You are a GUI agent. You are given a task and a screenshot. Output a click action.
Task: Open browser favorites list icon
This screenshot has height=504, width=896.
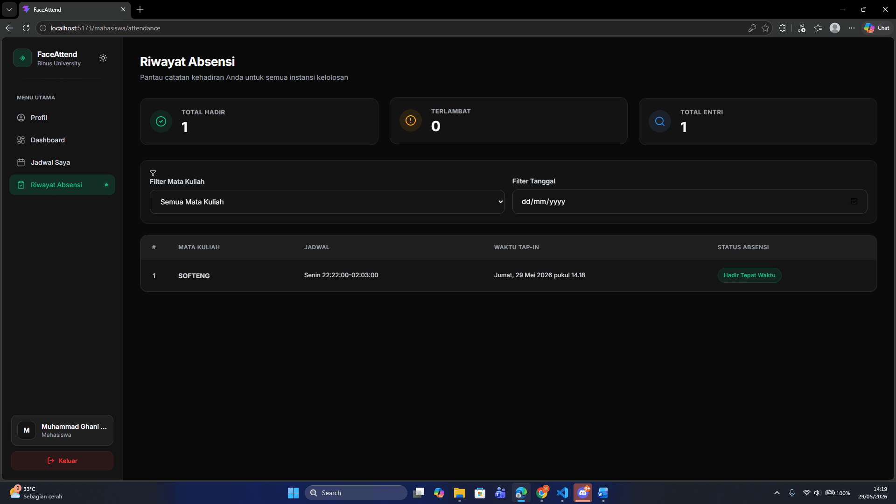[x=818, y=28]
